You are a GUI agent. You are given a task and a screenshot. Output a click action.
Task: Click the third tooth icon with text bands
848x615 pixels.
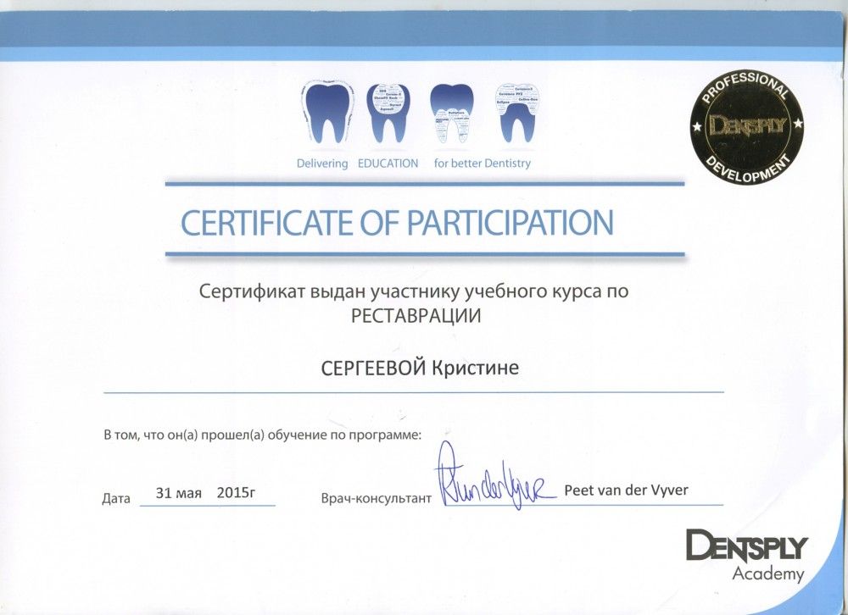451,114
